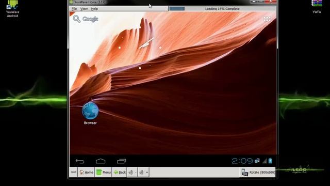Click the double-arrow toggle at toolbar left
Viewport: 330px width, 186px height.
click(x=73, y=172)
